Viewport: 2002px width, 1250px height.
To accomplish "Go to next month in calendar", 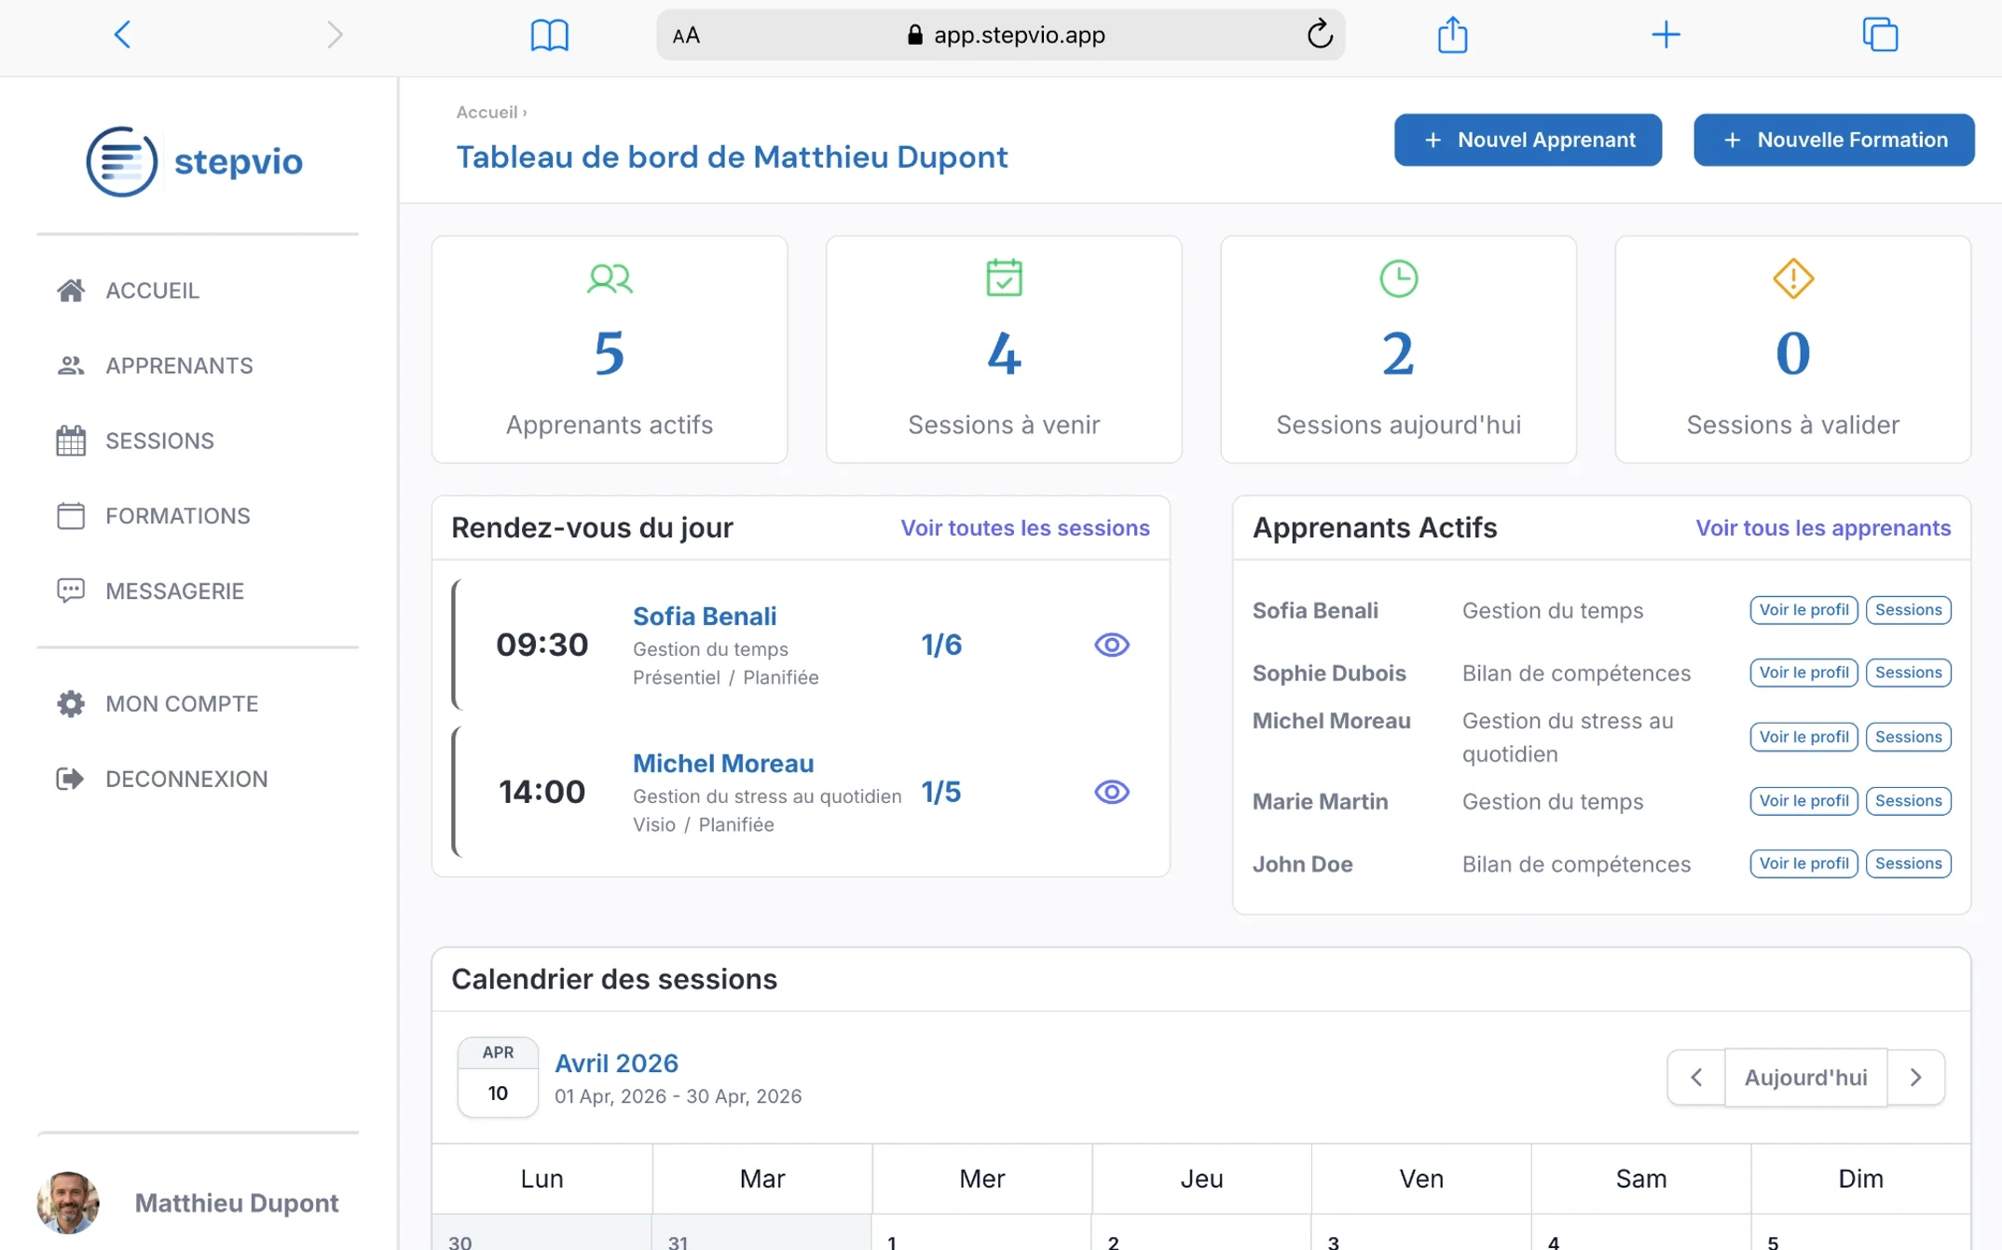I will coord(1916,1078).
